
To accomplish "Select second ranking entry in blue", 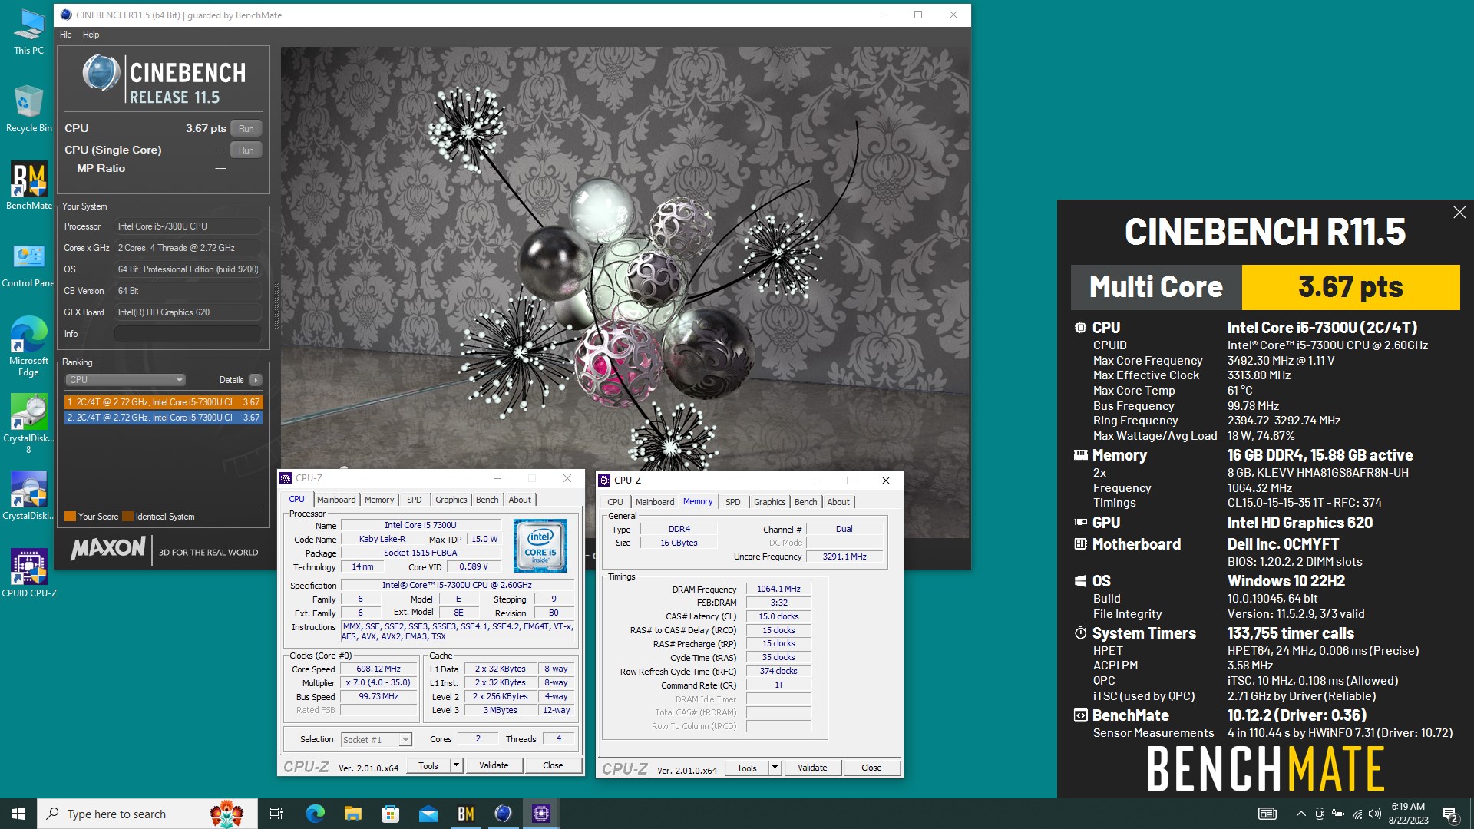I will click(164, 418).
